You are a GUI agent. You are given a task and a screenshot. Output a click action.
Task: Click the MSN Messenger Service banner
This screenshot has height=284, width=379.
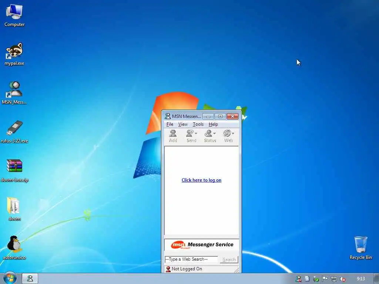tap(202, 245)
